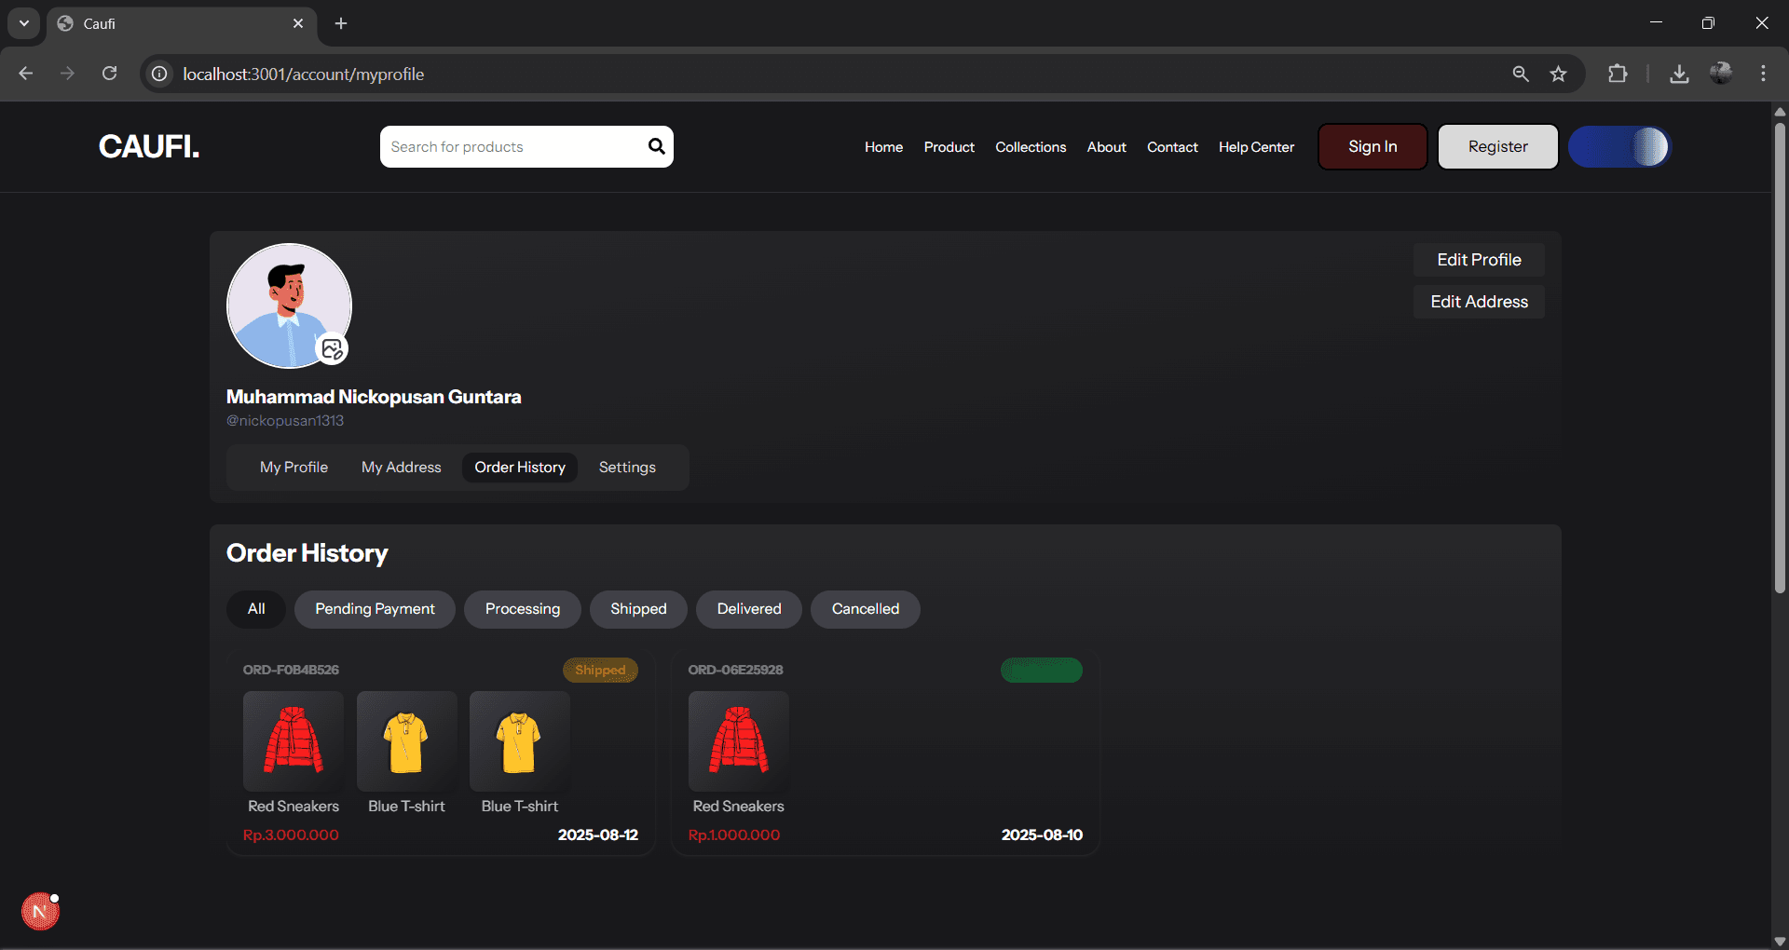
Task: Click the page vertical scrollbar
Action: (1780, 373)
